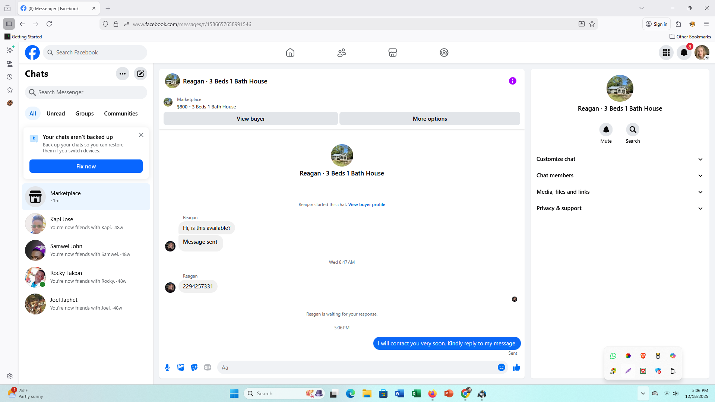This screenshot has width=715, height=402.
Task: Open Firefox extensions puzzle icon
Action: 678,24
